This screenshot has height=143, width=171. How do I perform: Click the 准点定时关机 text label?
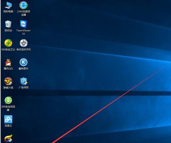pos(24,49)
